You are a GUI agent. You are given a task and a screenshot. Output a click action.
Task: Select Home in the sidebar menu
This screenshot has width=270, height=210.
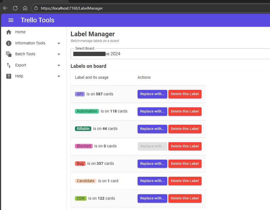tap(20, 32)
